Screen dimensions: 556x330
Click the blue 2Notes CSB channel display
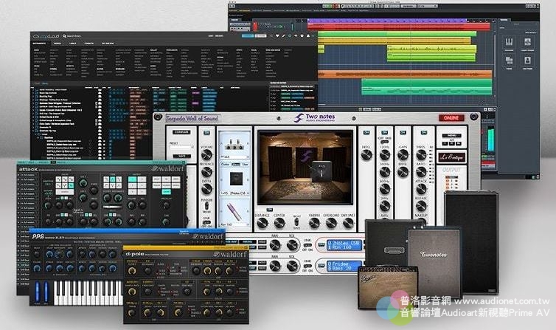coord(344,245)
